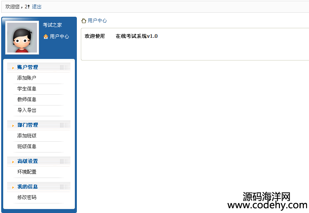
Task: Open 环境配置 menu item
Action: click(x=27, y=172)
